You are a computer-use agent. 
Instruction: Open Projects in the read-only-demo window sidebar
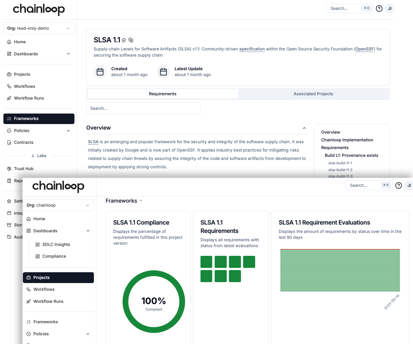click(x=39, y=74)
